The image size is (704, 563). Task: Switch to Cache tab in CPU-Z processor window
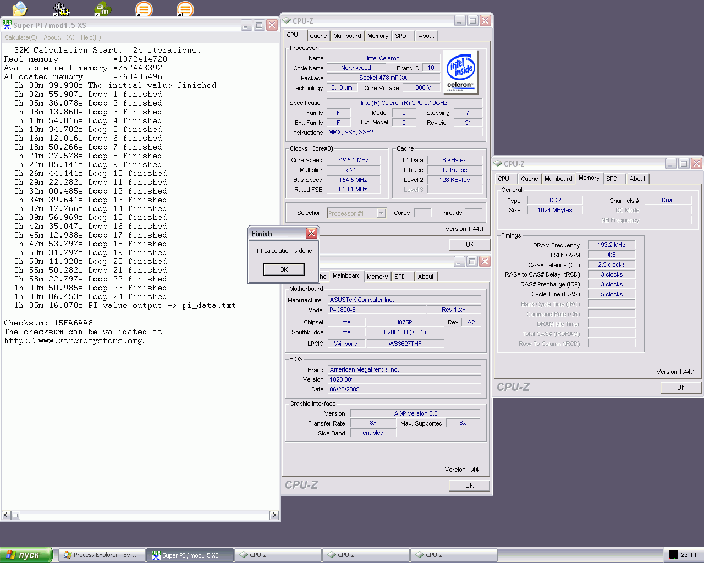coord(318,36)
